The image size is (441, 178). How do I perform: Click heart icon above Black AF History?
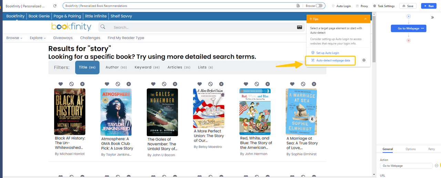tap(60, 84)
